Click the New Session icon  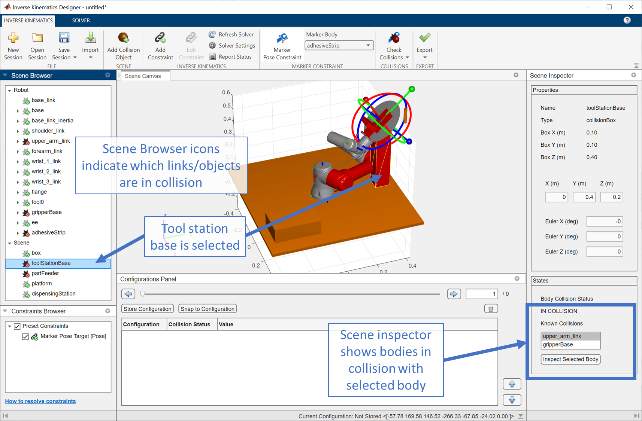tap(13, 38)
